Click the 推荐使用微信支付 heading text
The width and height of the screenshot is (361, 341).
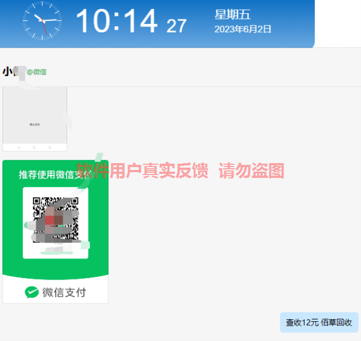pos(55,174)
